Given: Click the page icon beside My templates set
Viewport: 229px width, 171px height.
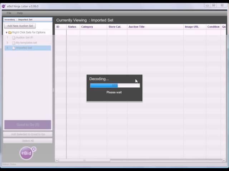Looking at the screenshot, I should [14, 43].
